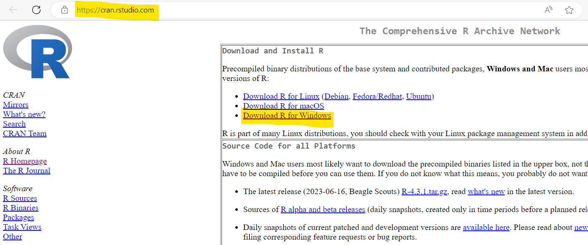Open what's new in latest version link

point(486,192)
